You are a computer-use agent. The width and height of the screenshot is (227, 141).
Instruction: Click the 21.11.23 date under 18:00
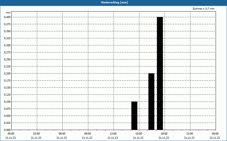(164, 138)
